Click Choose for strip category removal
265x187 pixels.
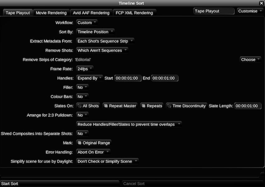point(250,59)
